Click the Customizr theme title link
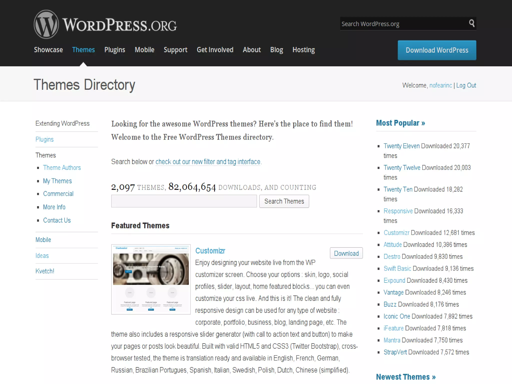This screenshot has height=384, width=512. point(210,251)
